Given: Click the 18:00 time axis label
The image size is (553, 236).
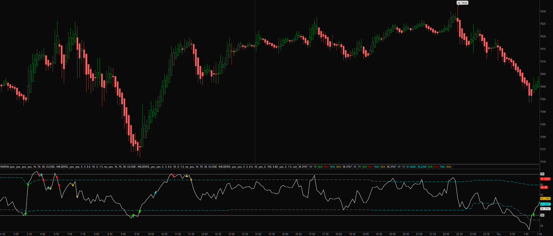Looking at the screenshot, I should pyautogui.click(x=339, y=234).
